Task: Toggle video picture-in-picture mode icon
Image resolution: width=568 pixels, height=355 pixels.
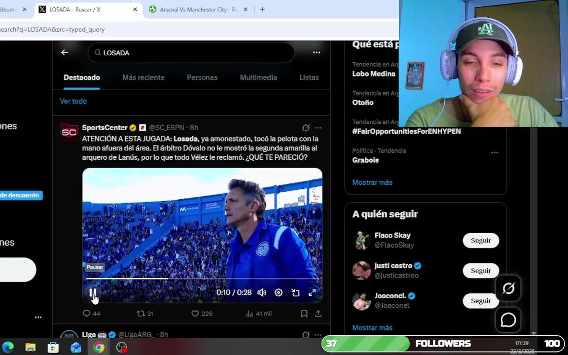Action: point(295,292)
